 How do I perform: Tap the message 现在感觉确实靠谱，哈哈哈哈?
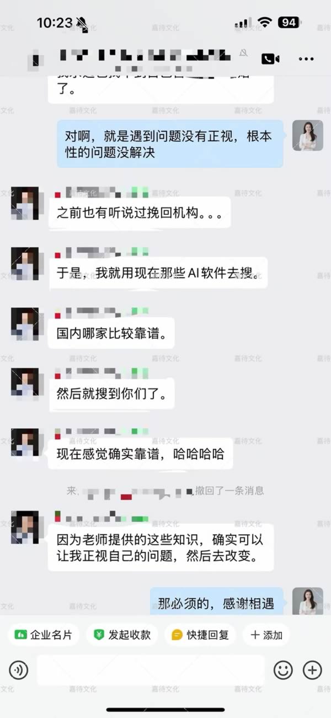click(141, 454)
